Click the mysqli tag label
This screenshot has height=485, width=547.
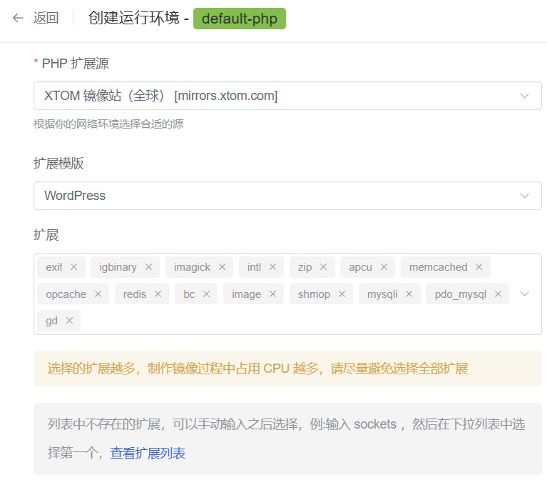tap(382, 294)
